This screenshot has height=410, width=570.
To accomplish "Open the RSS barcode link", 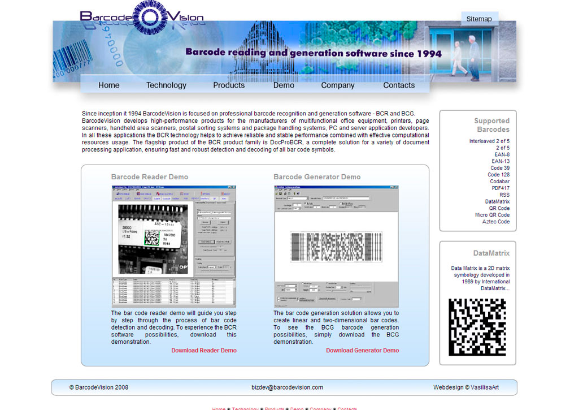I will [x=504, y=195].
